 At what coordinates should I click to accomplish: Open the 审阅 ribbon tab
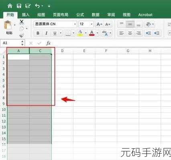point(111,15)
